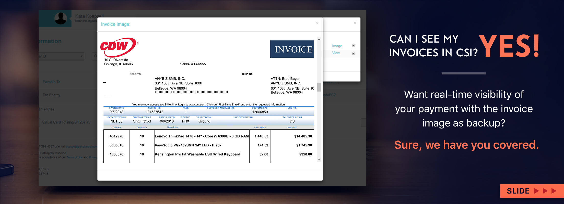Image resolution: width=564 pixels, height=204 pixels.
Task: Click 10 S. Riverside address line
Action: (x=116, y=60)
